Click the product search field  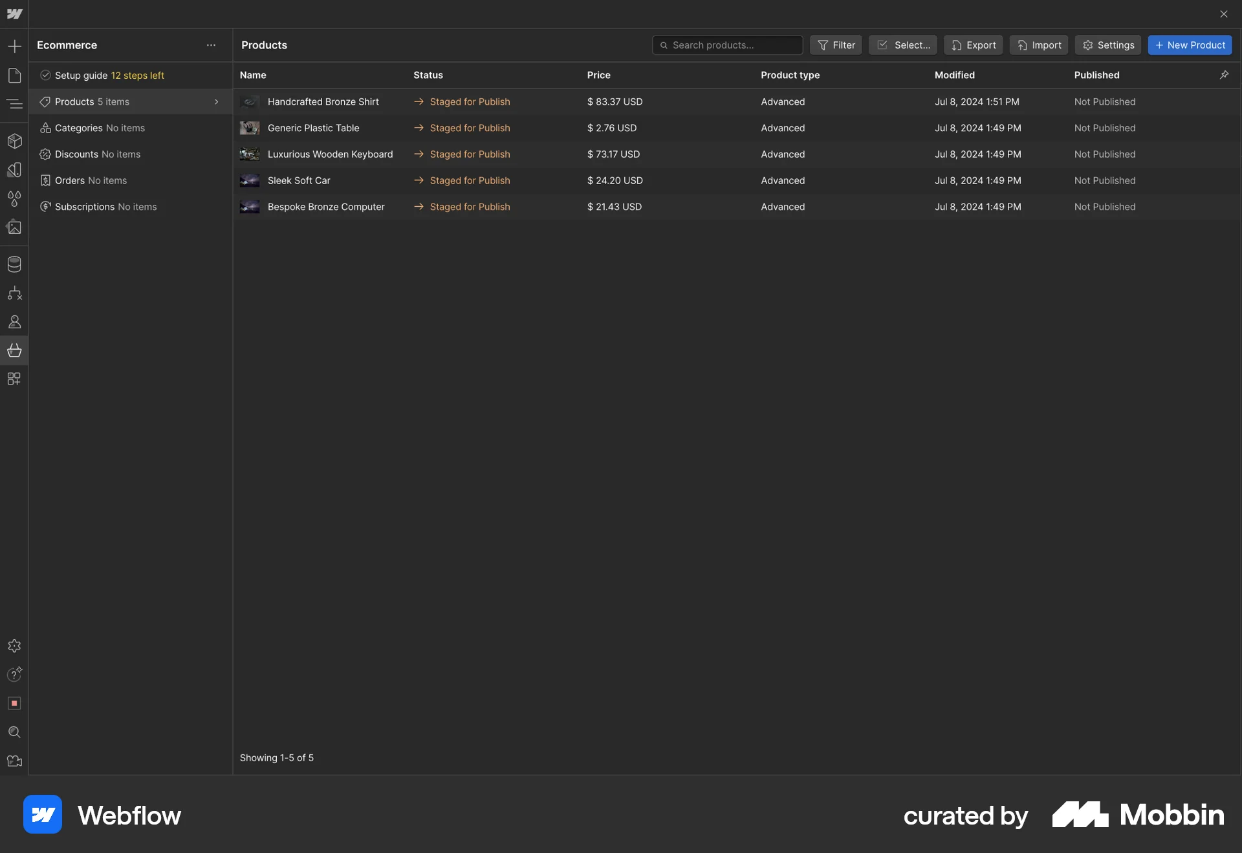(727, 45)
